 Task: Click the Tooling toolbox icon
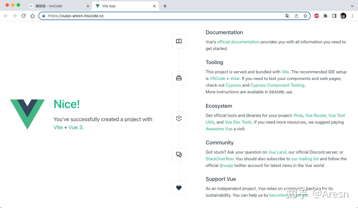click(179, 78)
